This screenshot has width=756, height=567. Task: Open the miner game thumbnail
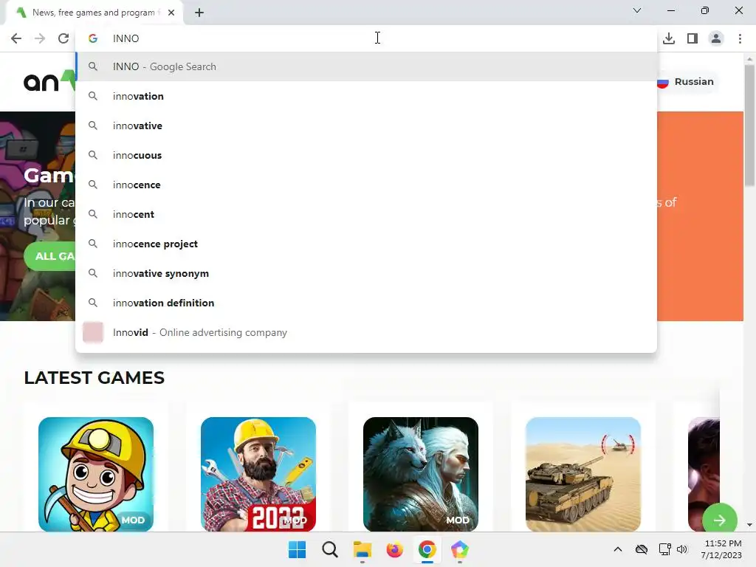pyautogui.click(x=96, y=475)
